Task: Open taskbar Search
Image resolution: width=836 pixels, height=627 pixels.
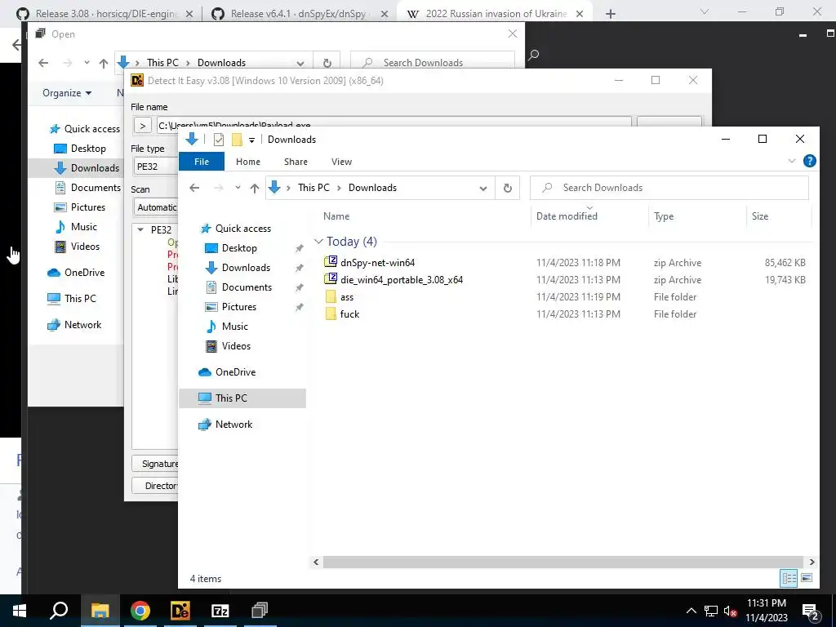Action: [59, 611]
